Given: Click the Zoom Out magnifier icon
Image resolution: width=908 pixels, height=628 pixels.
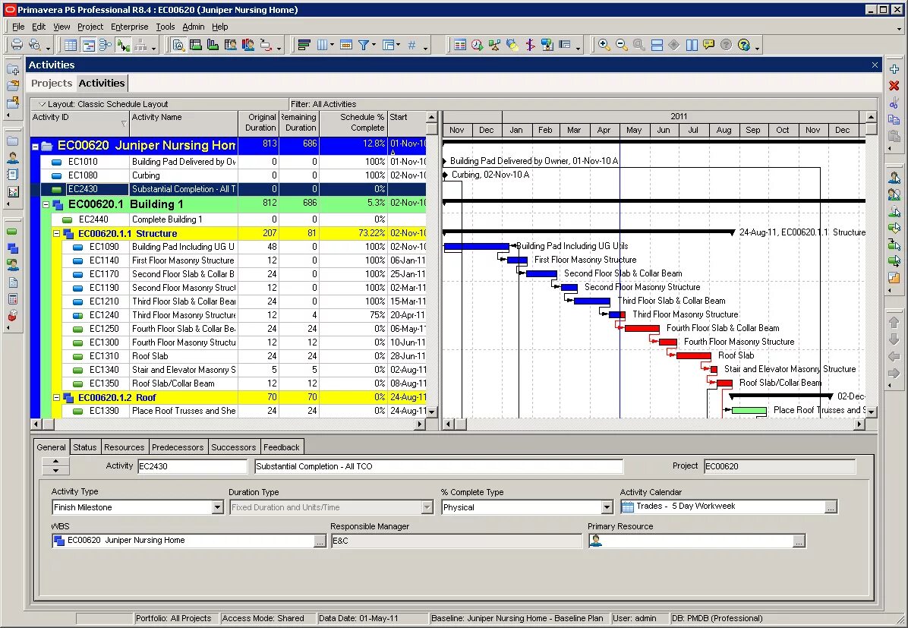Looking at the screenshot, I should click(621, 45).
